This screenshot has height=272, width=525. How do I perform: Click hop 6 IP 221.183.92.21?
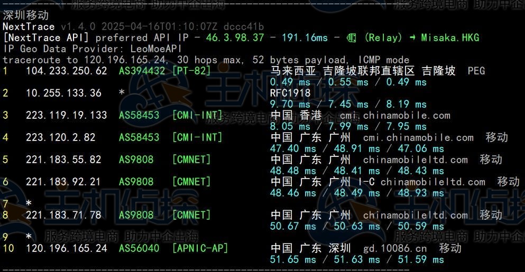tap(63, 182)
